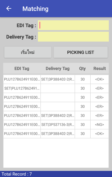Select the SET|PLU127B62491... EDI tag cell
The width and height of the screenshot is (112, 177).
pyautogui.click(x=22, y=88)
